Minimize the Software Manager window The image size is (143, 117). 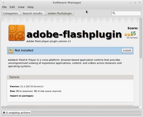click(x=131, y=3)
